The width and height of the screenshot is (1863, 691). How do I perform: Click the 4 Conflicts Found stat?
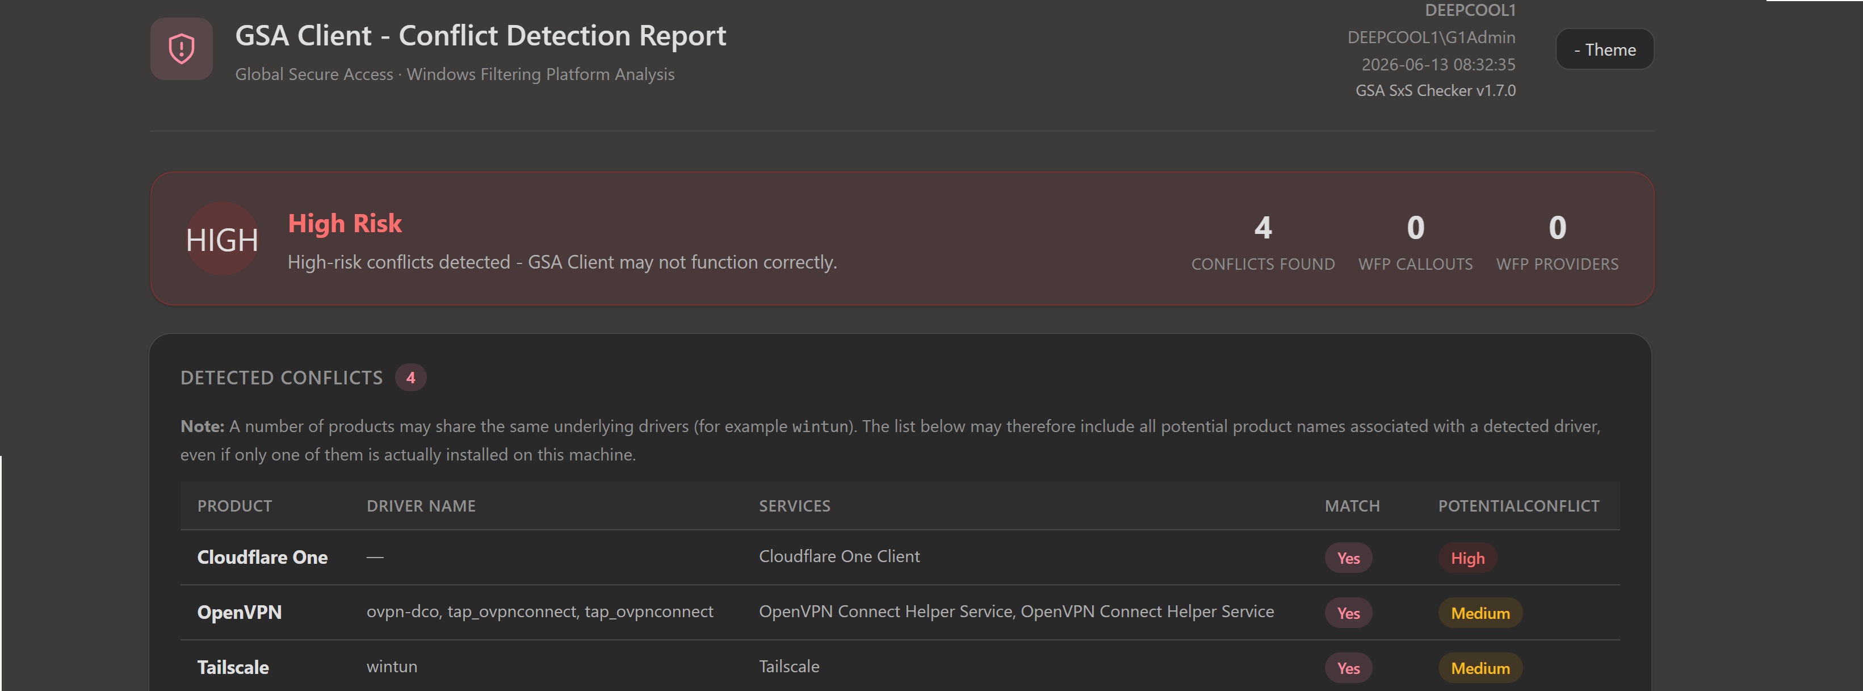[x=1263, y=242]
